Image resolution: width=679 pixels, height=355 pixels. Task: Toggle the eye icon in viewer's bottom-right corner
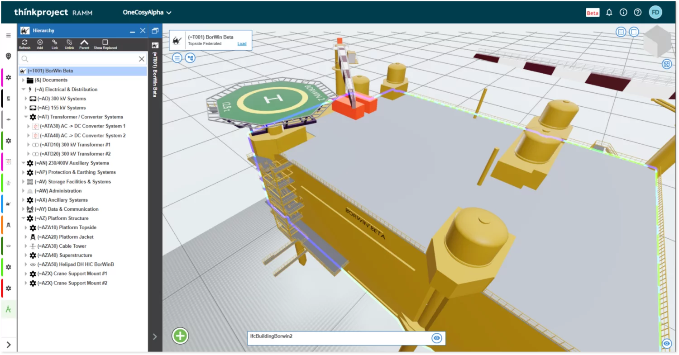click(x=667, y=344)
